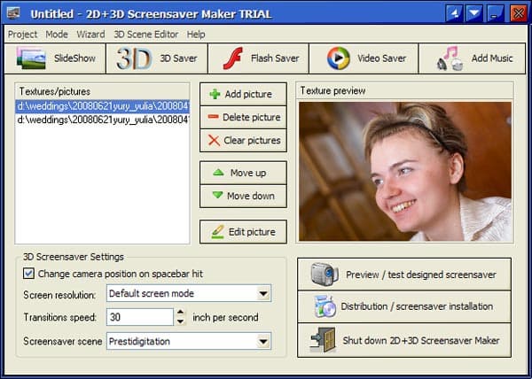This screenshot has width=532, height=379.
Task: Click the title bar down-arrow button
Action: [474, 13]
